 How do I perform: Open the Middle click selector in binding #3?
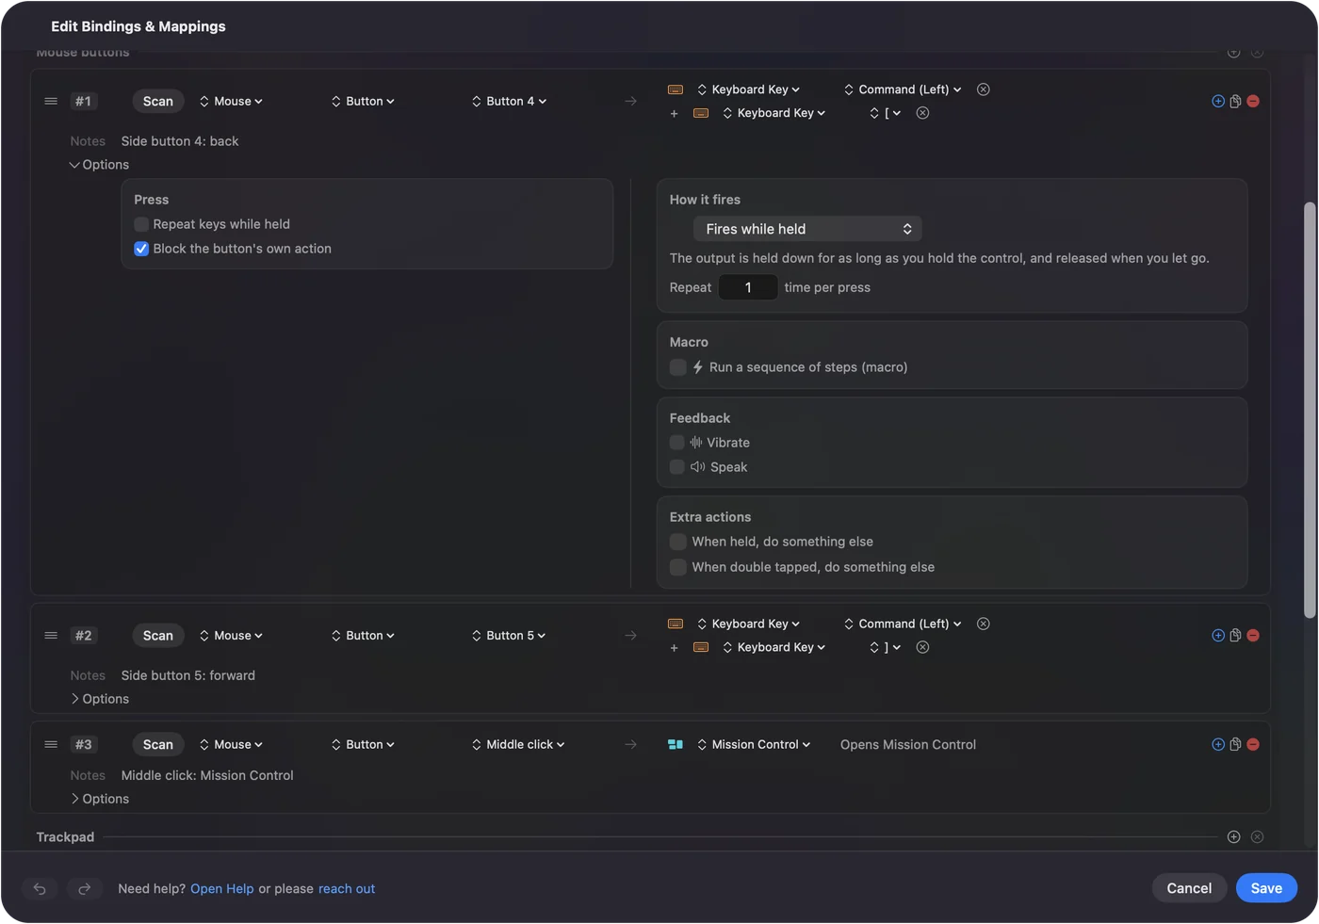point(519,744)
